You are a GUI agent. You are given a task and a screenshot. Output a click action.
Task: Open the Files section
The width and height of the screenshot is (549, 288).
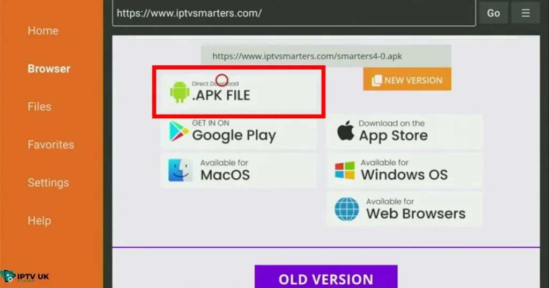click(40, 107)
